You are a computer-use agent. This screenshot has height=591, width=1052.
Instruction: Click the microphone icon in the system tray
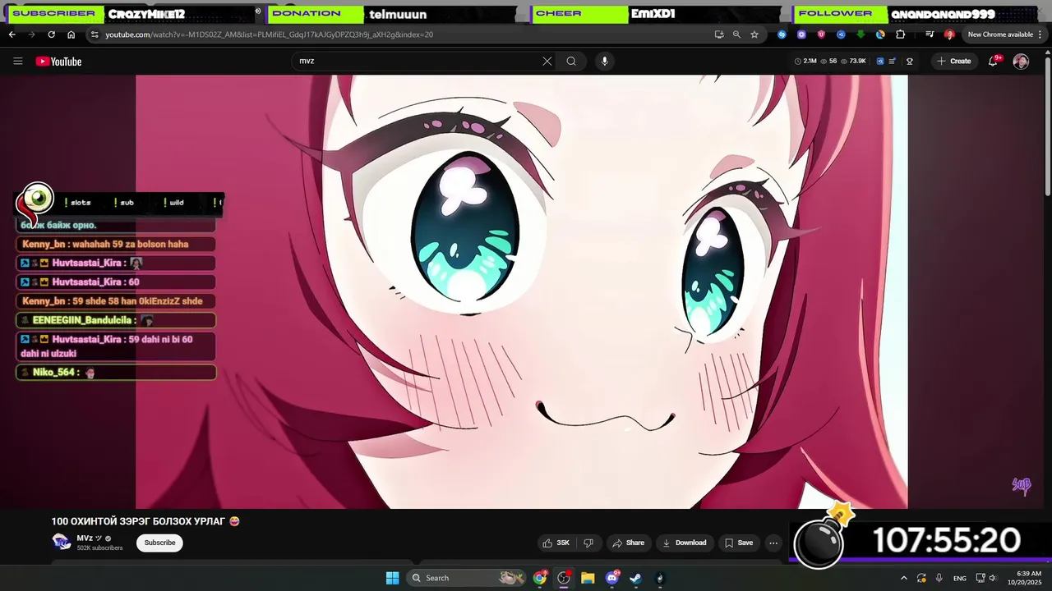[939, 578]
